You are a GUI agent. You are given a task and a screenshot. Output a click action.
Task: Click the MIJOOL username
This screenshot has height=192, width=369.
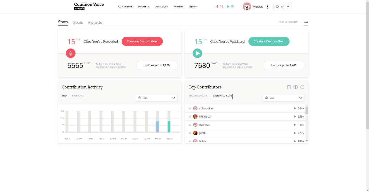258,7
